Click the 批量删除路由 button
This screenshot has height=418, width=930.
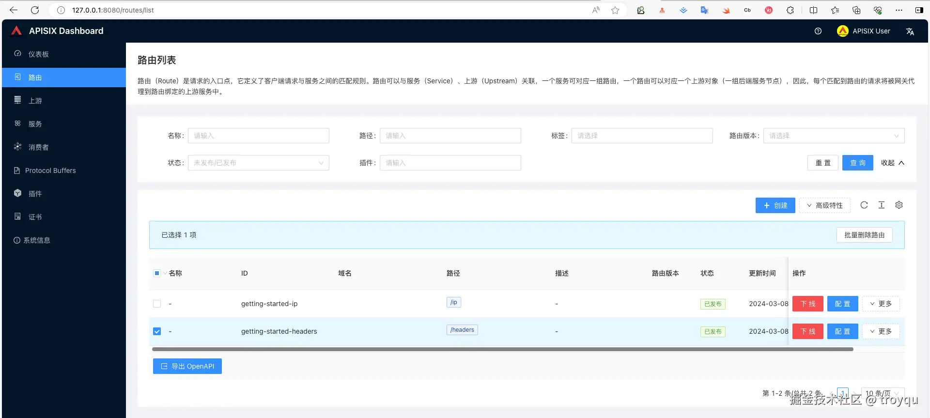(x=865, y=235)
